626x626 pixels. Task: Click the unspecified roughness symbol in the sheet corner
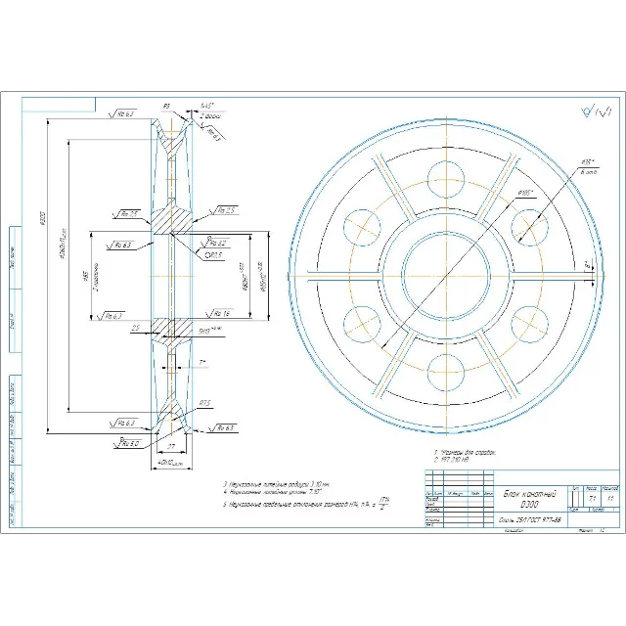596,112
